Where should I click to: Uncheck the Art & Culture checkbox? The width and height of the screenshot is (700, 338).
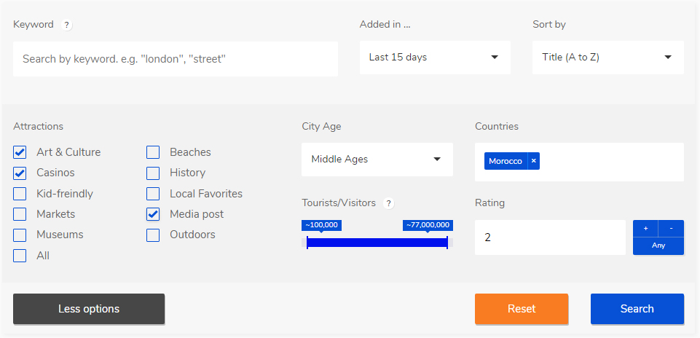(x=20, y=152)
